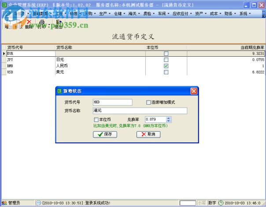The image size is (266, 207).
Task: Click the 管理员 user icon in the status bar
Action: [4, 203]
